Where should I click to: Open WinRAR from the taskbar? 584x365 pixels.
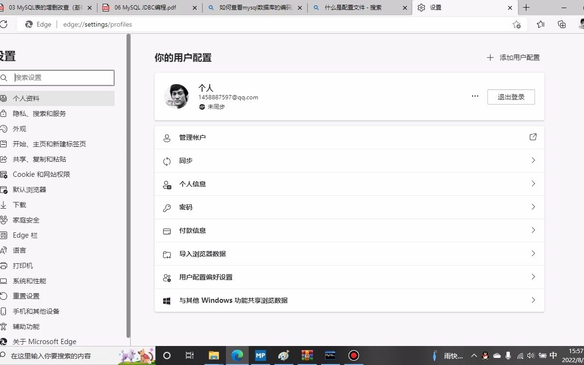pyautogui.click(x=307, y=355)
